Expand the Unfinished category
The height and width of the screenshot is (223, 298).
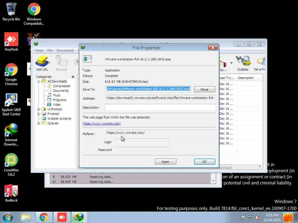39,109
